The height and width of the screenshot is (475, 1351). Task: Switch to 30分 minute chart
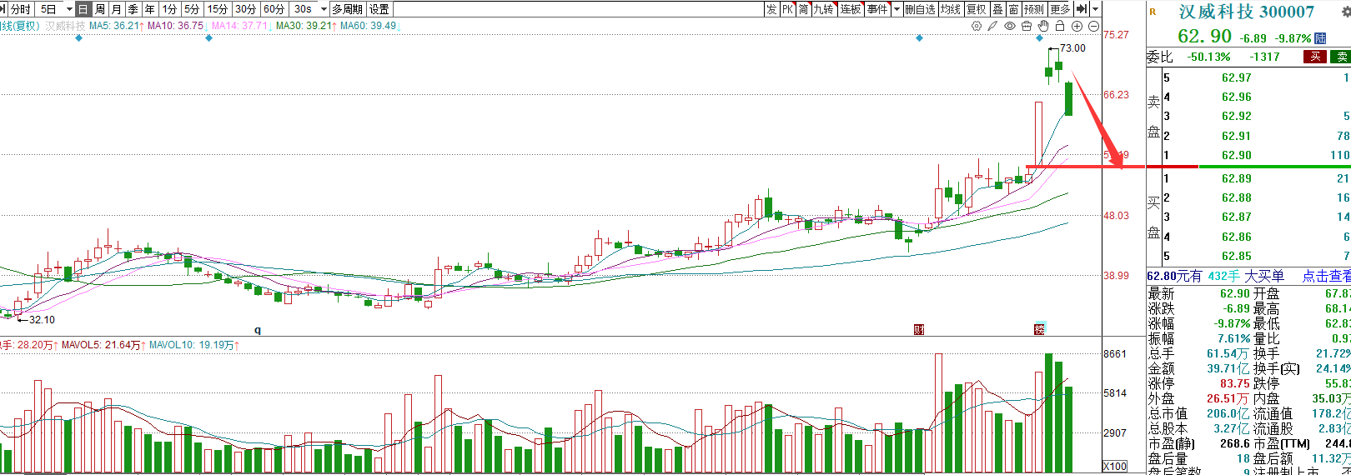[x=246, y=9]
